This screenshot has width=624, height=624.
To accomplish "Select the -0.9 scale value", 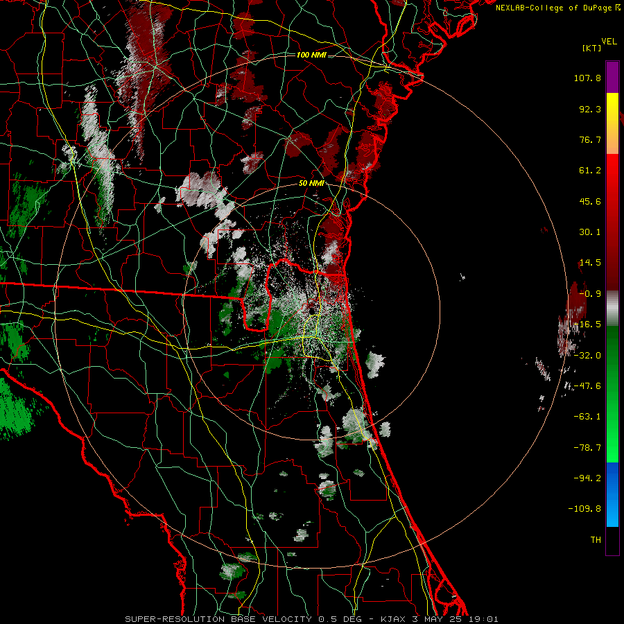I will click(x=590, y=294).
